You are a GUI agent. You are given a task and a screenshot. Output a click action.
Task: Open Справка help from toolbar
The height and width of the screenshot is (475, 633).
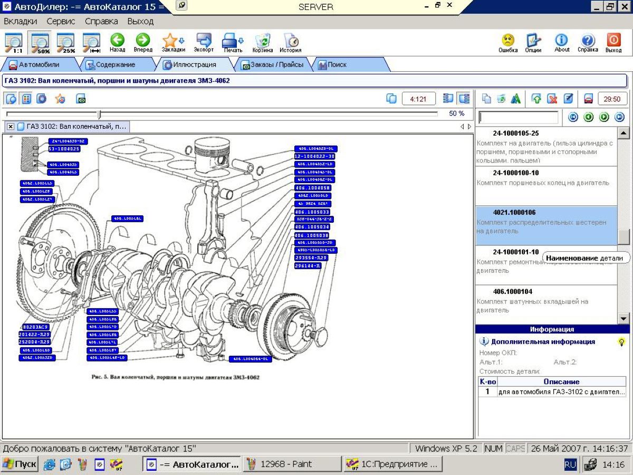point(588,43)
